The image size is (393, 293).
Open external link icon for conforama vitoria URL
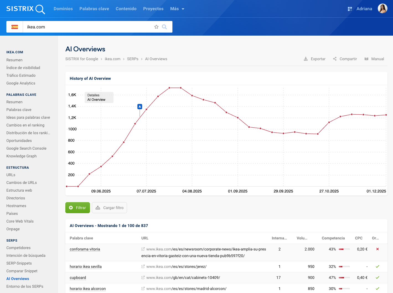(x=143, y=249)
